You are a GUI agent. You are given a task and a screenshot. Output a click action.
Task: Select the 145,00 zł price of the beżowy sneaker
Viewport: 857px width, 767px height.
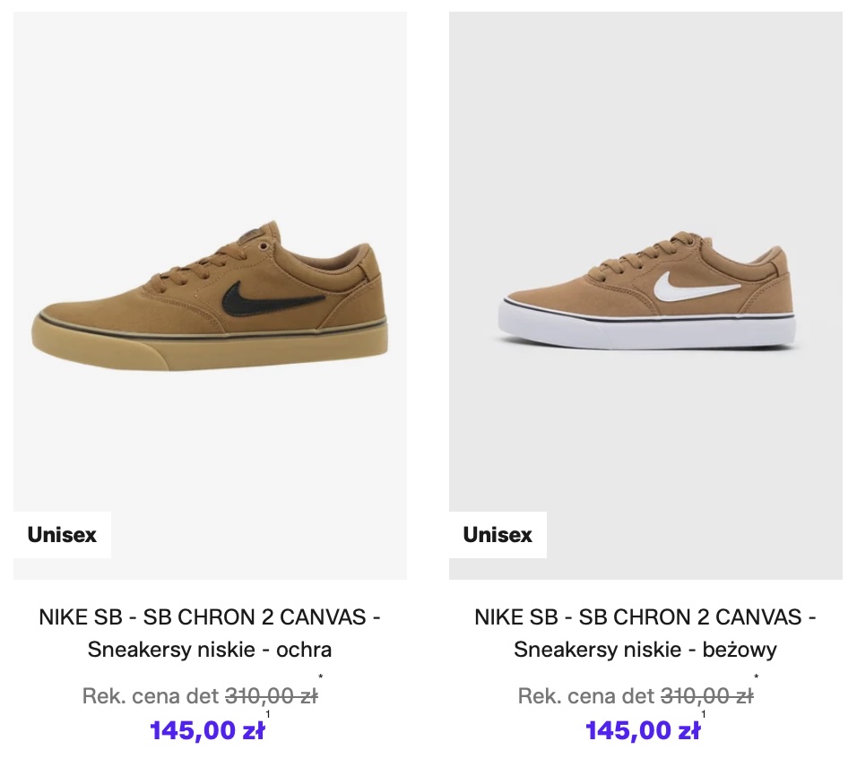(643, 731)
